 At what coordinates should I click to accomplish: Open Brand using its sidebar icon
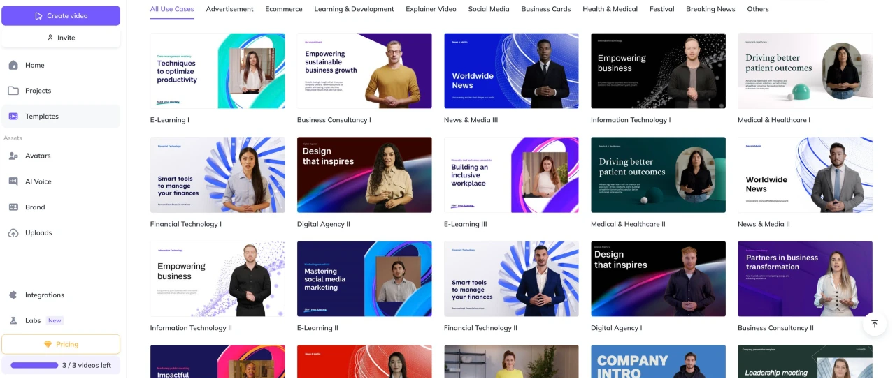13,207
